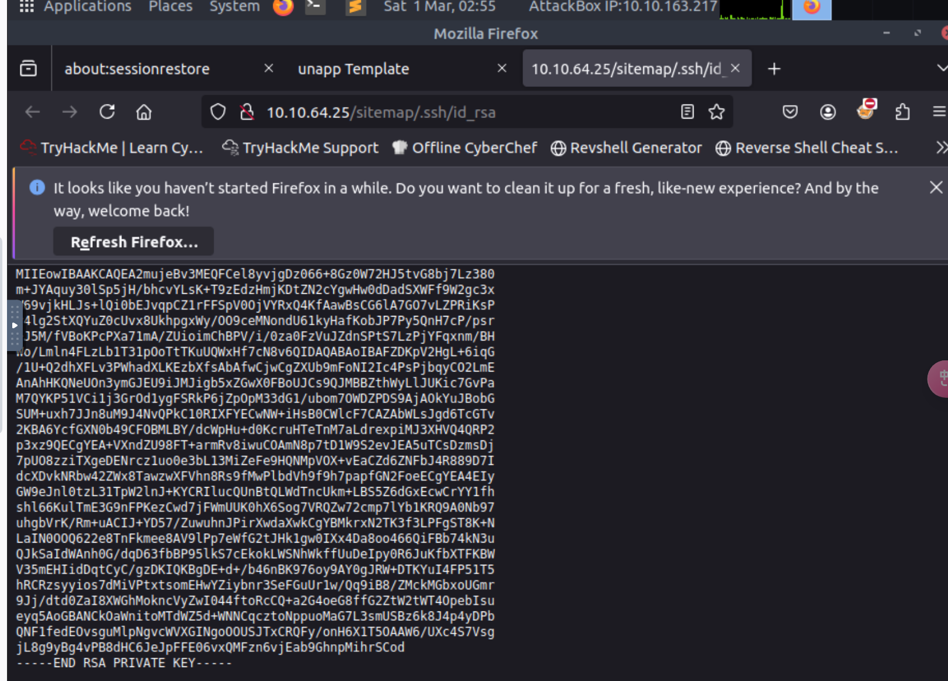Screen dimensions: 948x681
Task: Open the TryHackMe | Learn Cy... bookmark
Action: coord(111,148)
